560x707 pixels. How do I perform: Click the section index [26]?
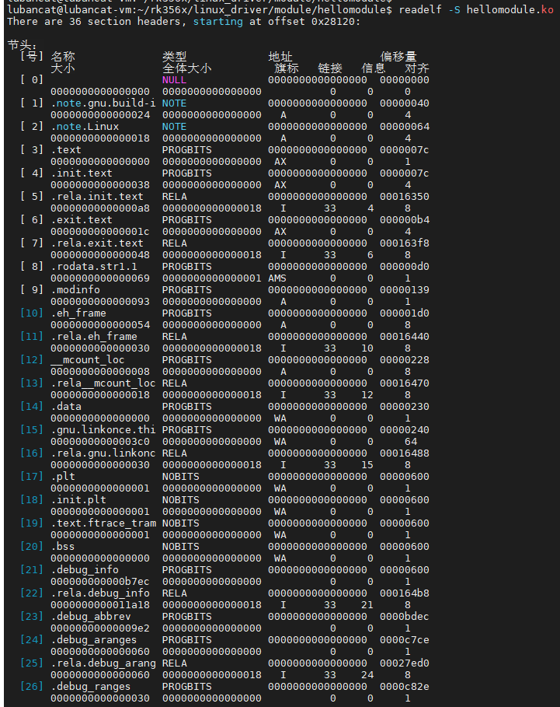[x=32, y=687]
